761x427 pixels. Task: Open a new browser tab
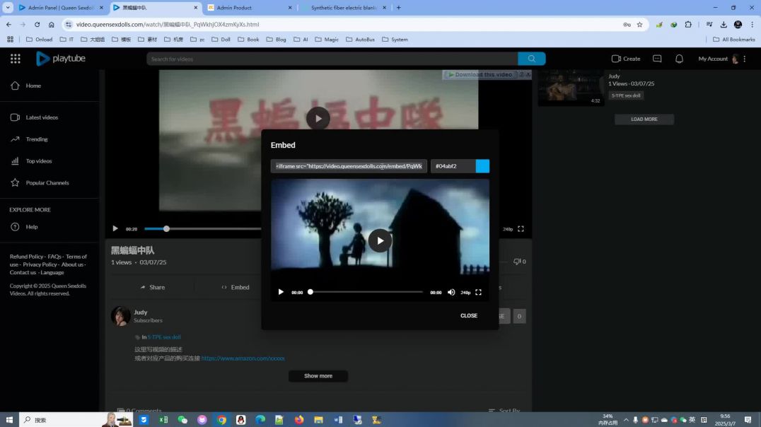coord(398,8)
